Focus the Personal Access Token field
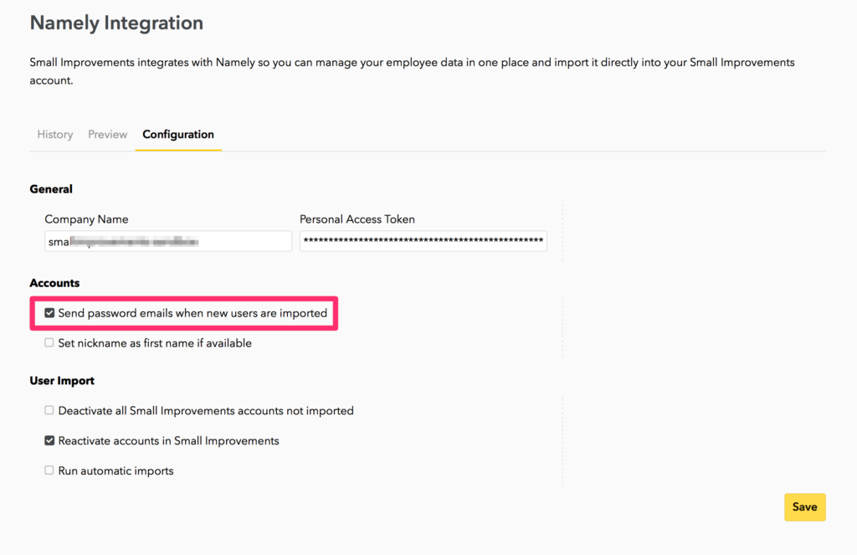The image size is (857, 555). tap(423, 241)
